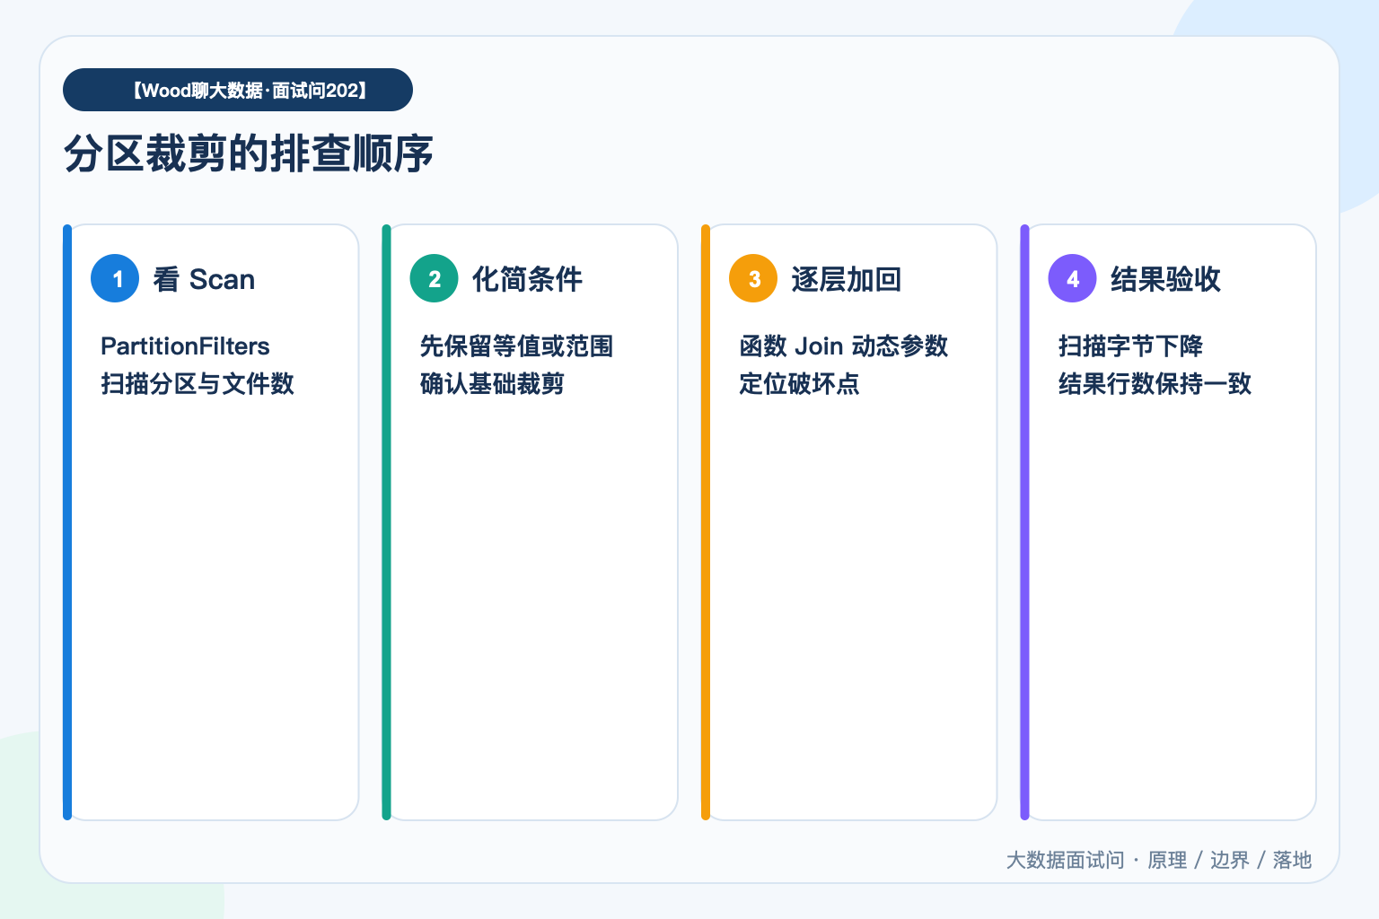Click the 【Wood聊大数据·面试问202】 dark pill badge
Screen dimensions: 1379x919
238,90
